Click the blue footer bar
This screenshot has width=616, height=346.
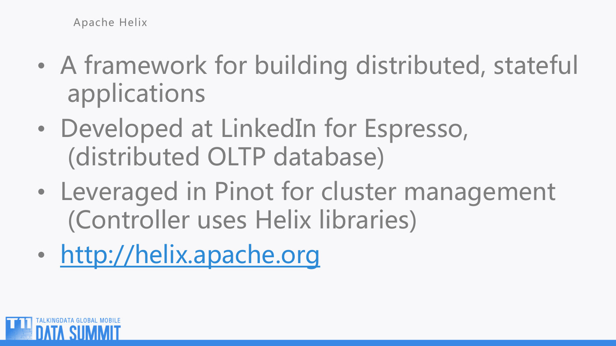click(x=308, y=343)
